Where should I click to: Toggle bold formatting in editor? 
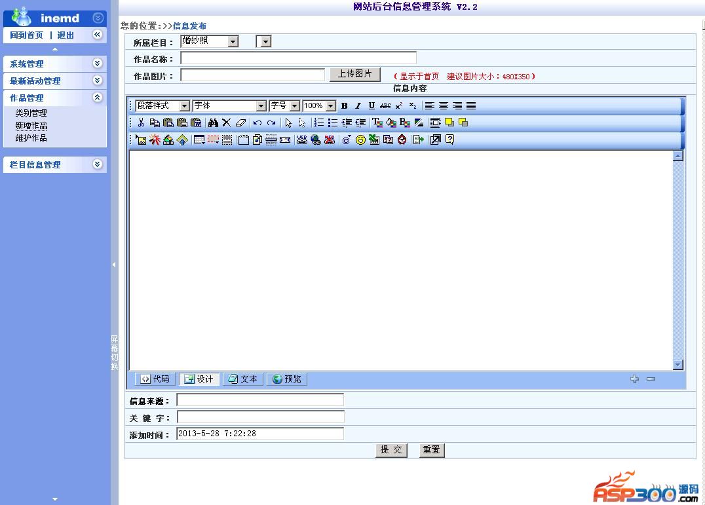click(x=345, y=105)
